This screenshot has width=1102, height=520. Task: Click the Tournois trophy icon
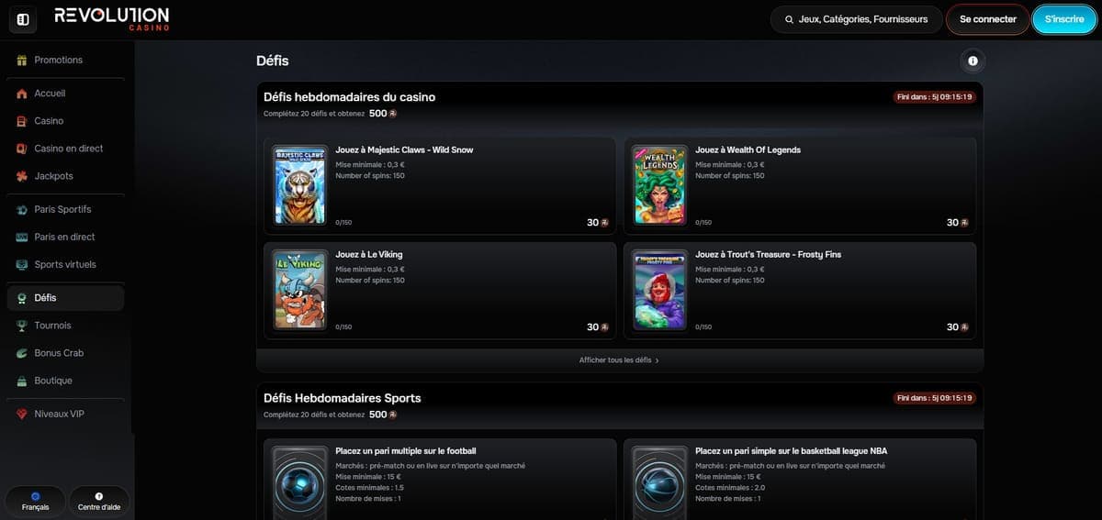[x=22, y=326]
